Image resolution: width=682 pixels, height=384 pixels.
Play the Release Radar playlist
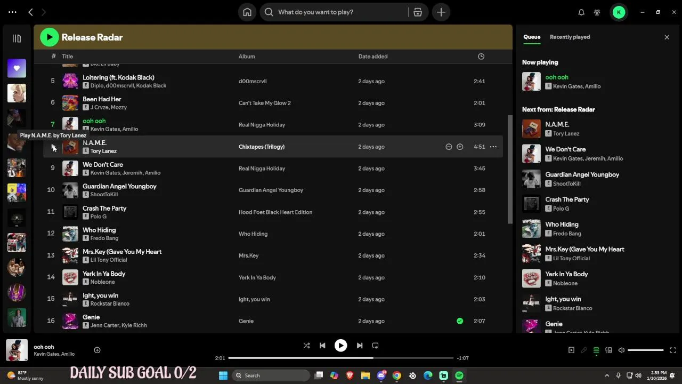pos(49,37)
